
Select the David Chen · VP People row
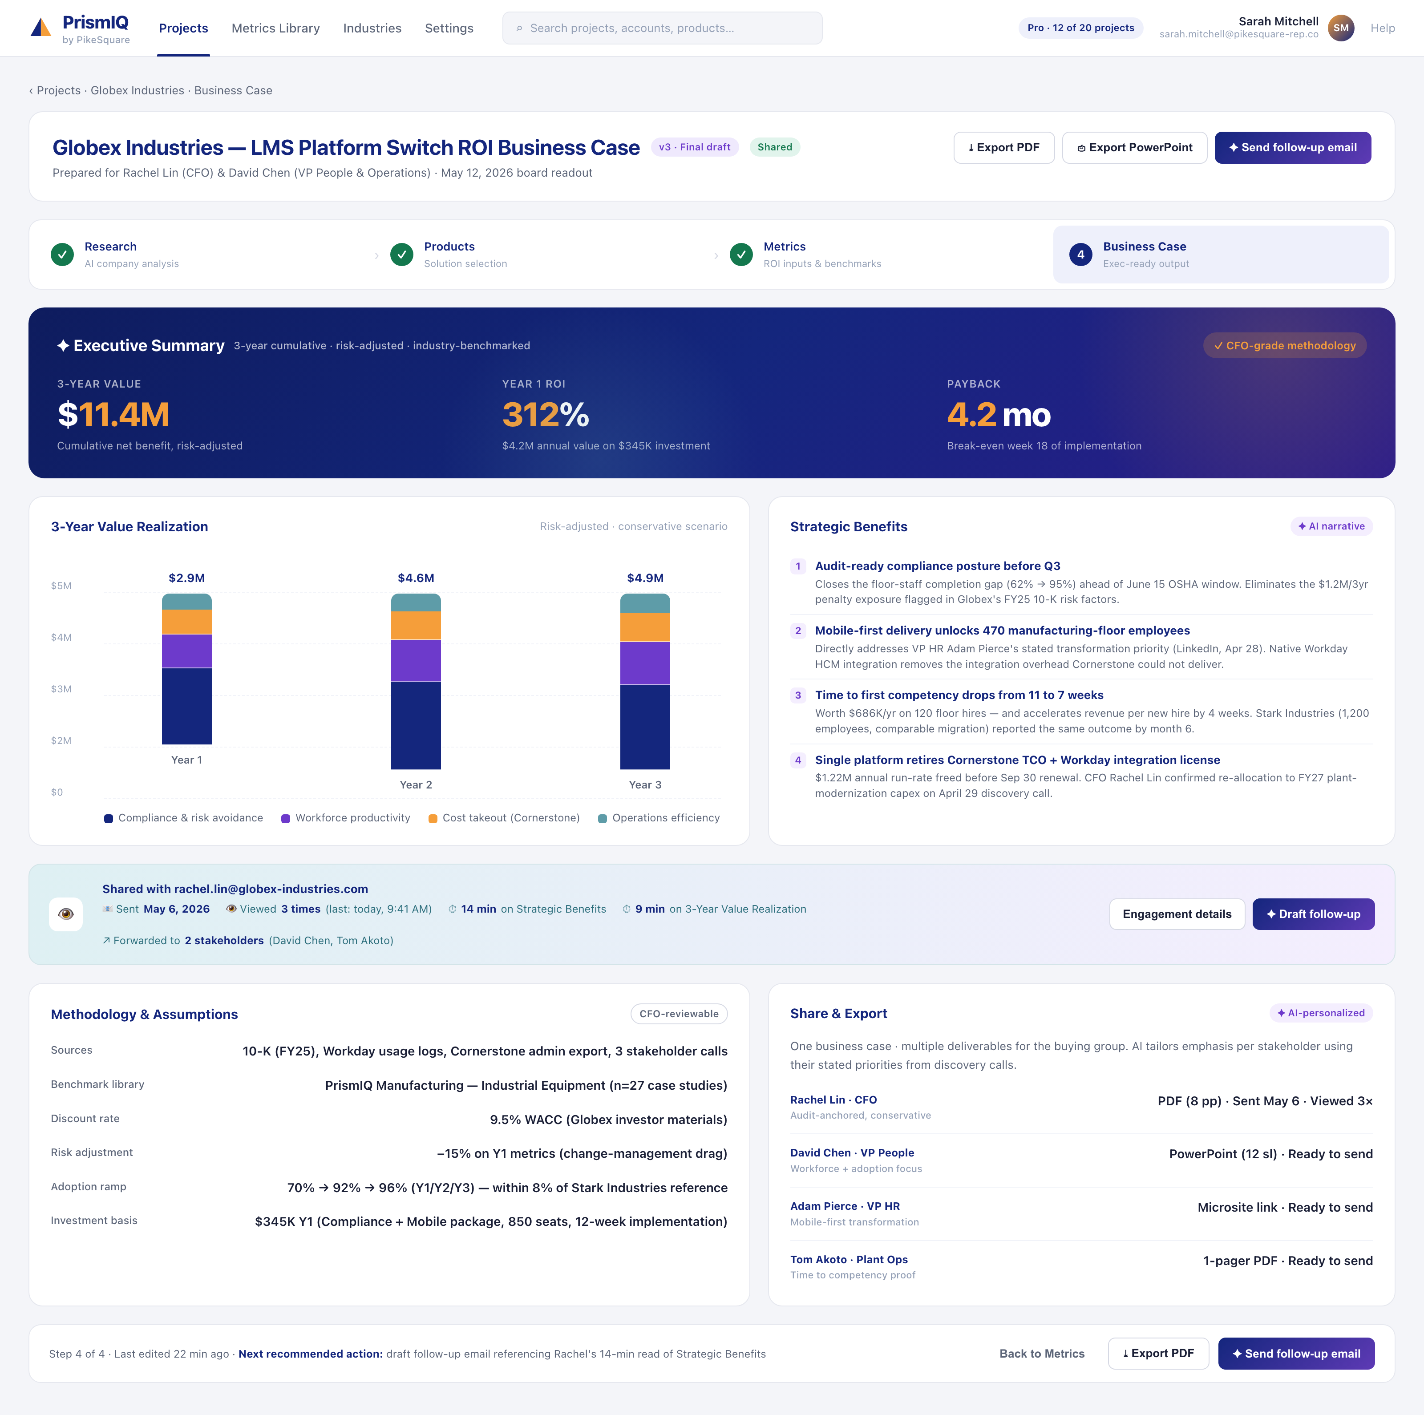tap(1081, 1160)
